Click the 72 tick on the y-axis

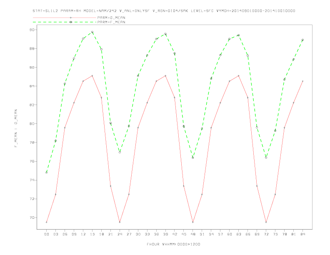click(32, 199)
